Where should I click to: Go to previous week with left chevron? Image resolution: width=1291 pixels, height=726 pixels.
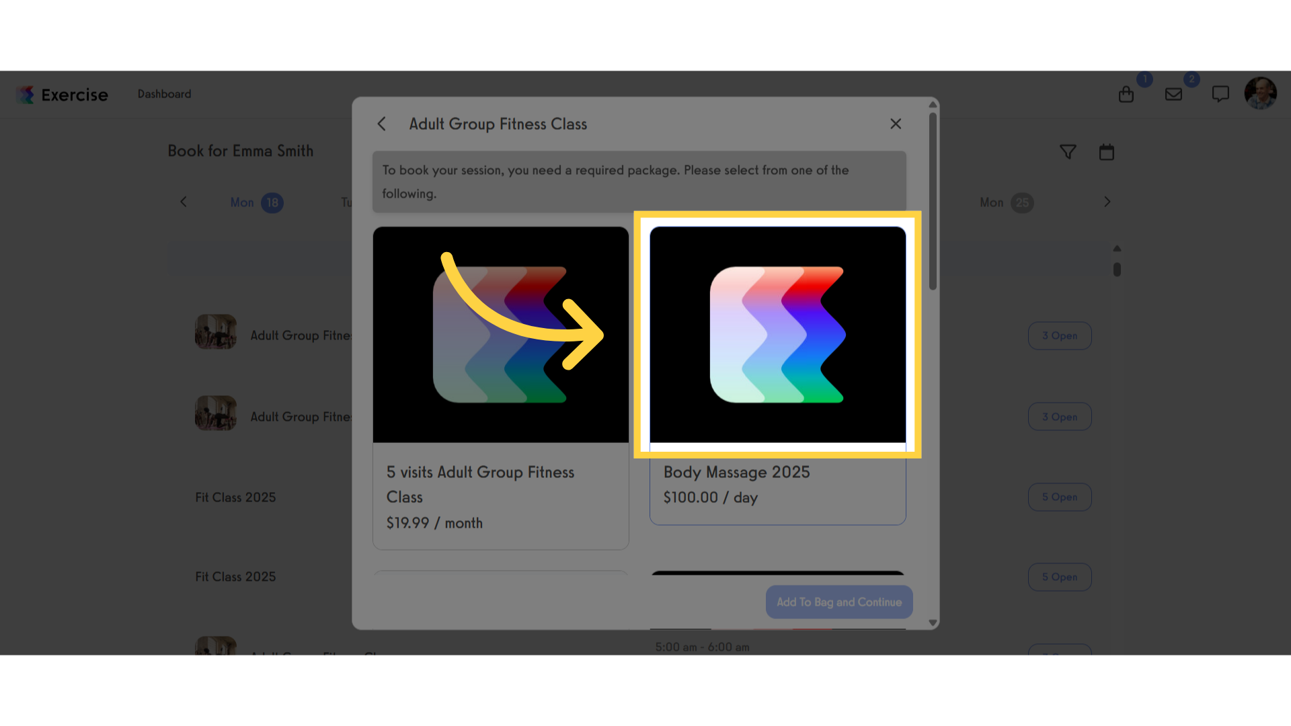point(184,202)
